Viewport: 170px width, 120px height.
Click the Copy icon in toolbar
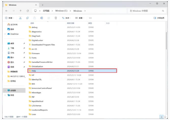[x=28, y=18]
